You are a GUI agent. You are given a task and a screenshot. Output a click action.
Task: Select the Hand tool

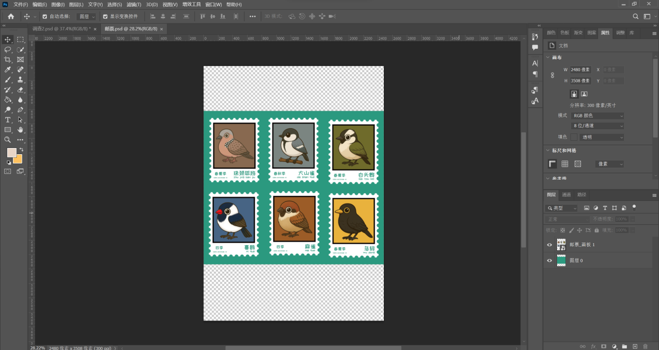(x=20, y=129)
